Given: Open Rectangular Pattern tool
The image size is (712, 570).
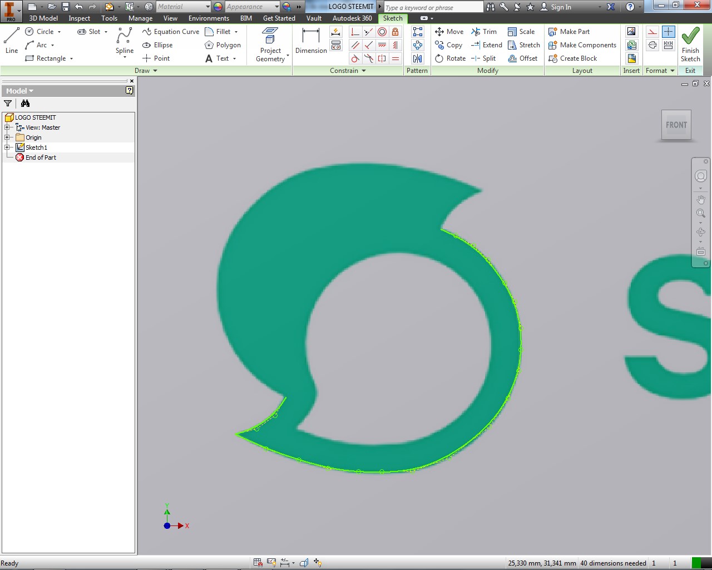Looking at the screenshot, I should click(418, 32).
